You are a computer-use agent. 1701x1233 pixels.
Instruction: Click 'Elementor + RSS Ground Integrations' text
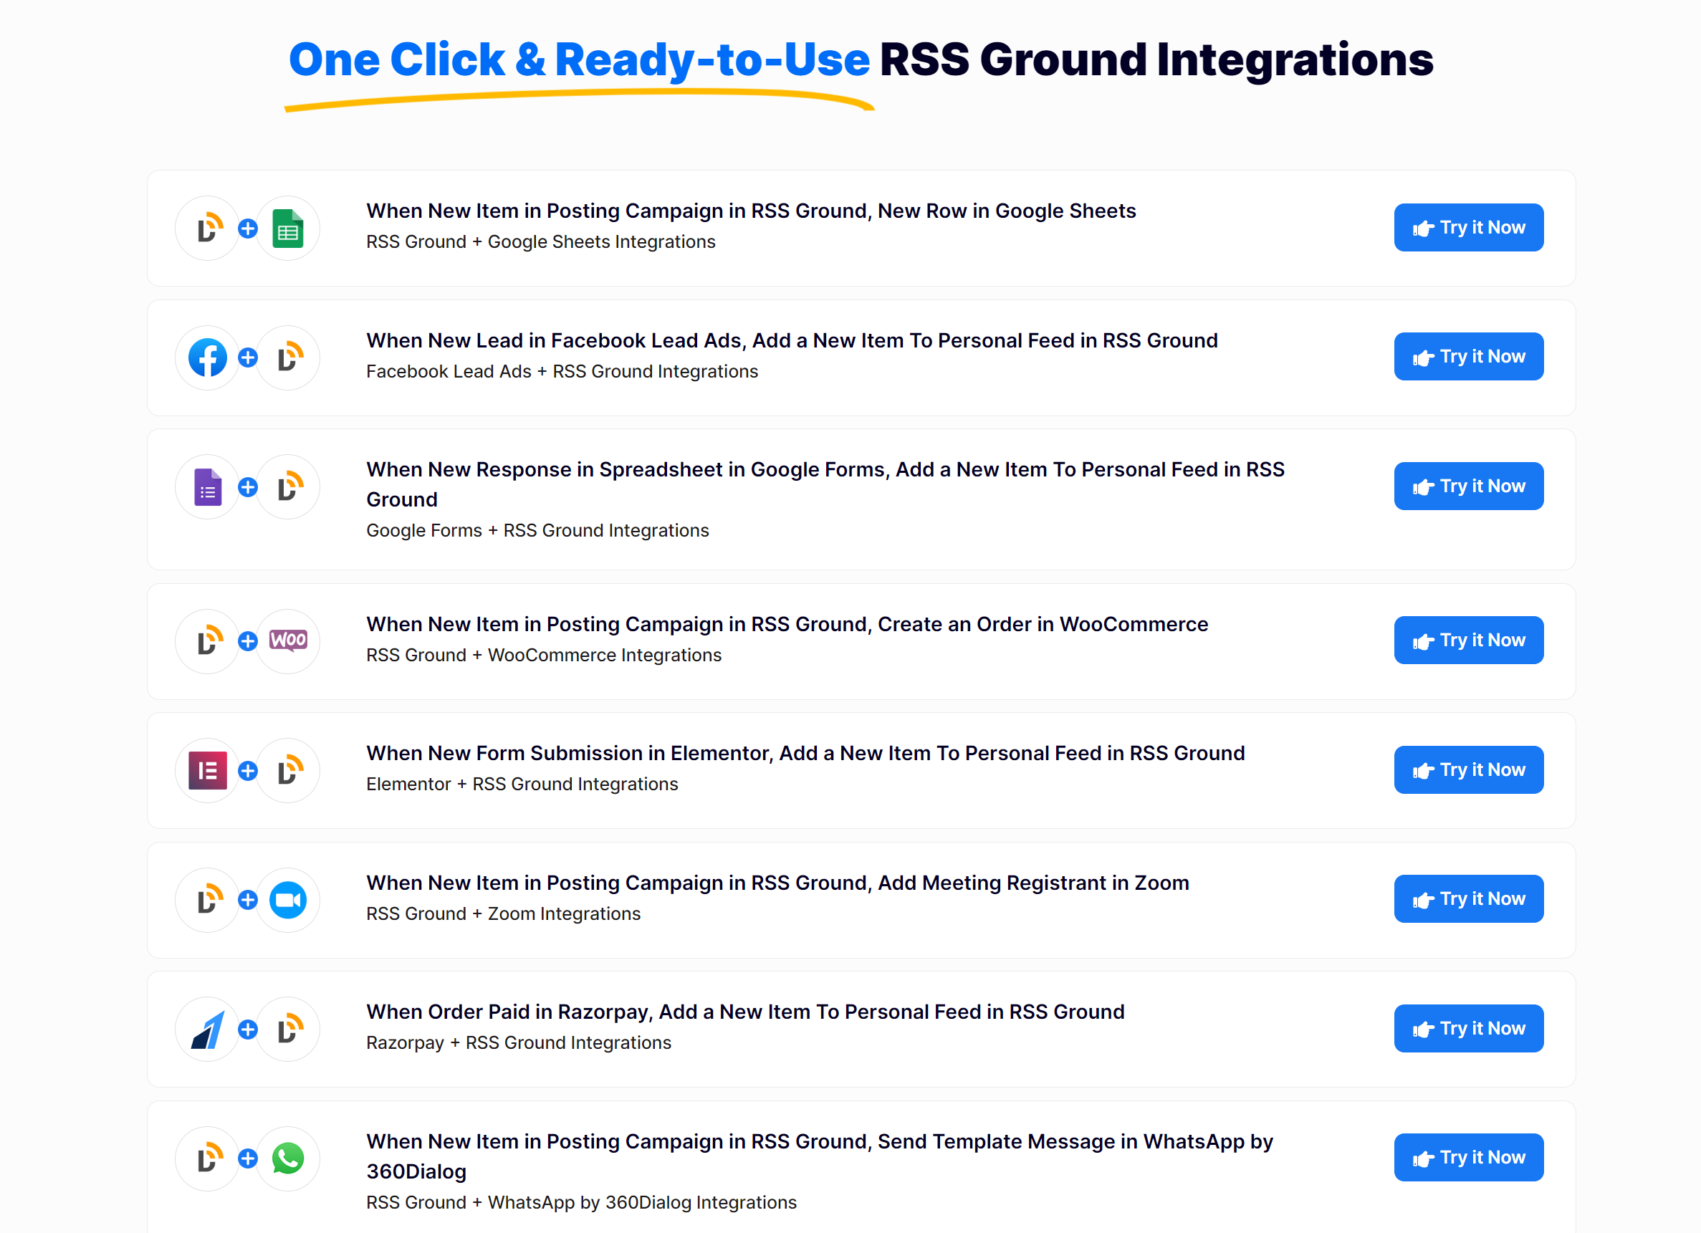[x=522, y=784]
